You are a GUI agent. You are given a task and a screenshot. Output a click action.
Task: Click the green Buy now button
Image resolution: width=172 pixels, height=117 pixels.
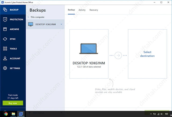13,103
